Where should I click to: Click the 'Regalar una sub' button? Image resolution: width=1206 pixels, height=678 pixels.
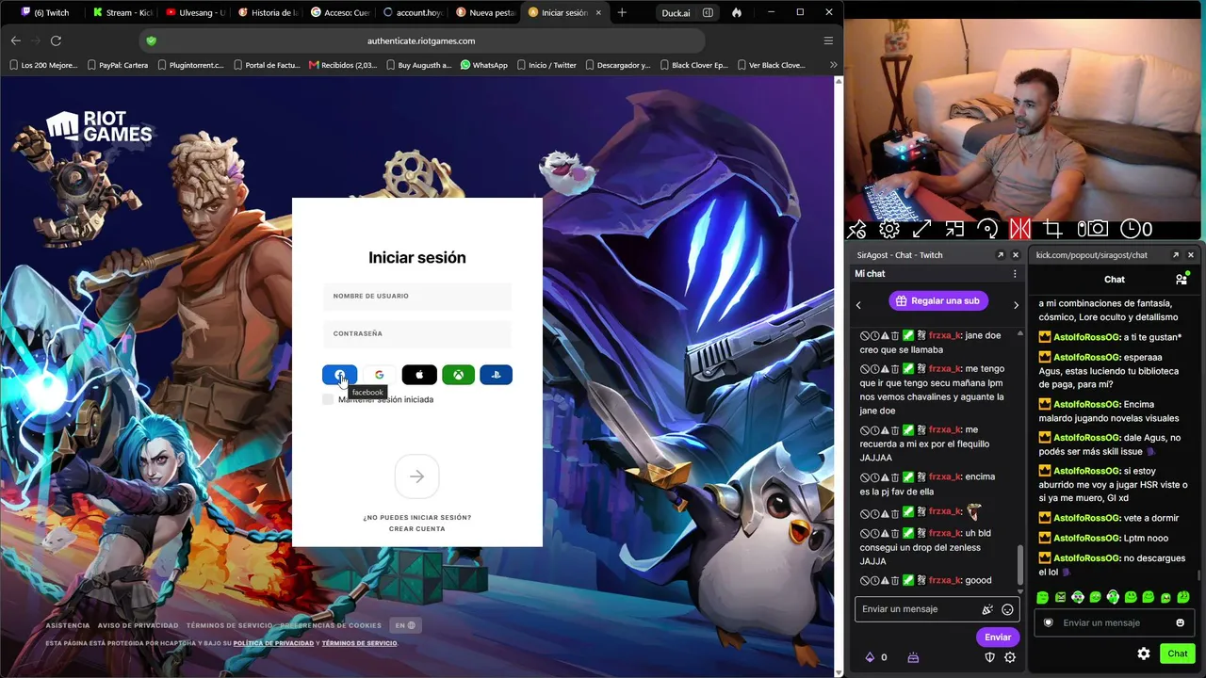click(x=938, y=301)
